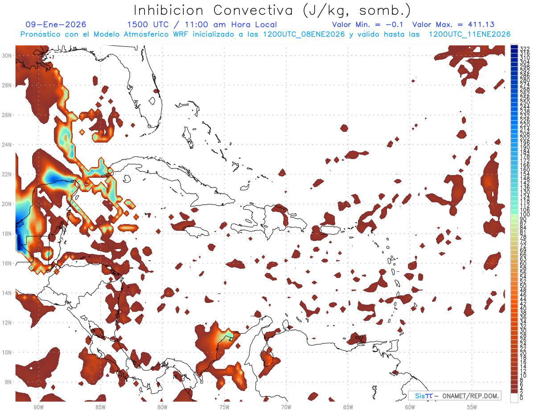535x413 pixels.
Task: Click the 14N latitude label
Action: pyautogui.click(x=8, y=293)
